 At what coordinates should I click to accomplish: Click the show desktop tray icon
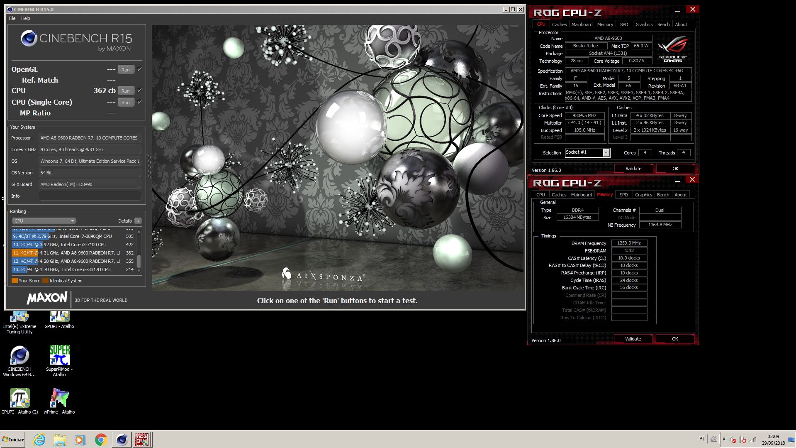791,440
